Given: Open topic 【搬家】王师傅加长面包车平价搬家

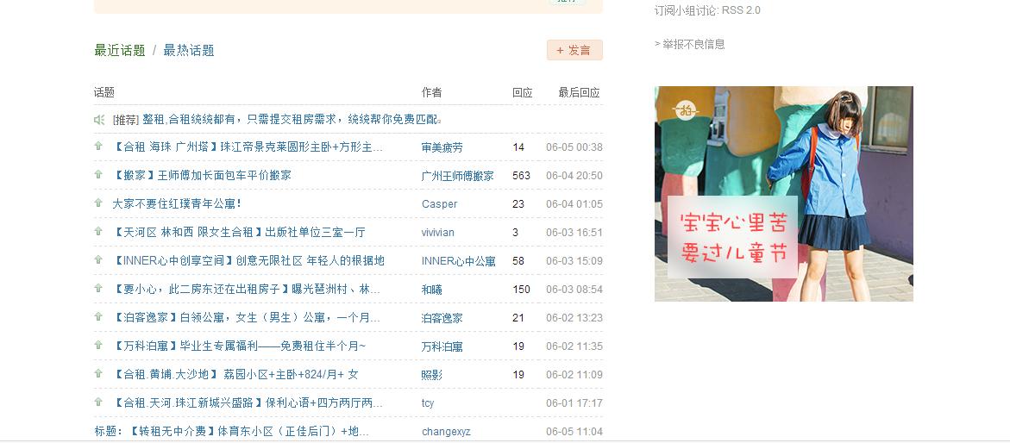Looking at the screenshot, I should [202, 176].
